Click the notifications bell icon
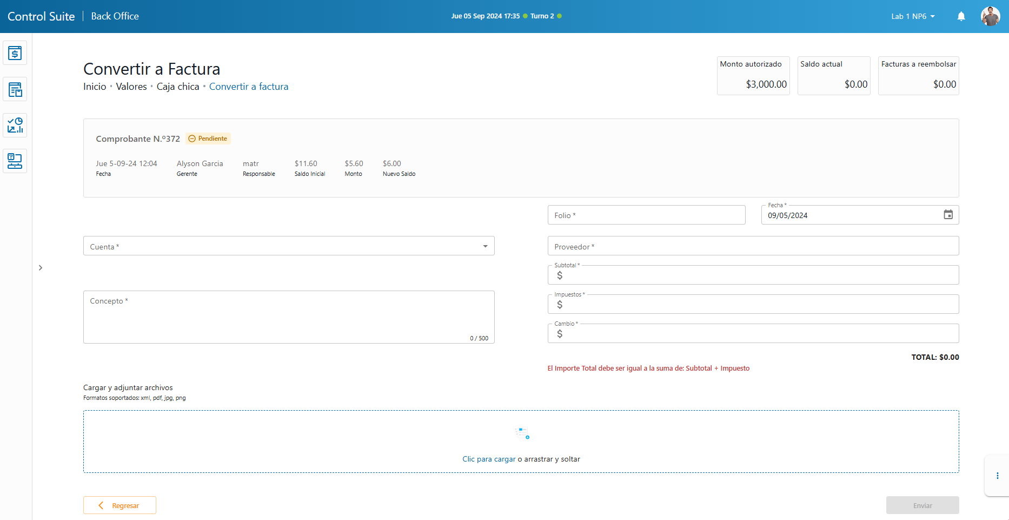 pyautogui.click(x=961, y=16)
